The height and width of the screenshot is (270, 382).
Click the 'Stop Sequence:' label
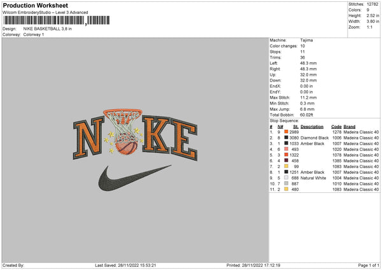pyautogui.click(x=284, y=120)
